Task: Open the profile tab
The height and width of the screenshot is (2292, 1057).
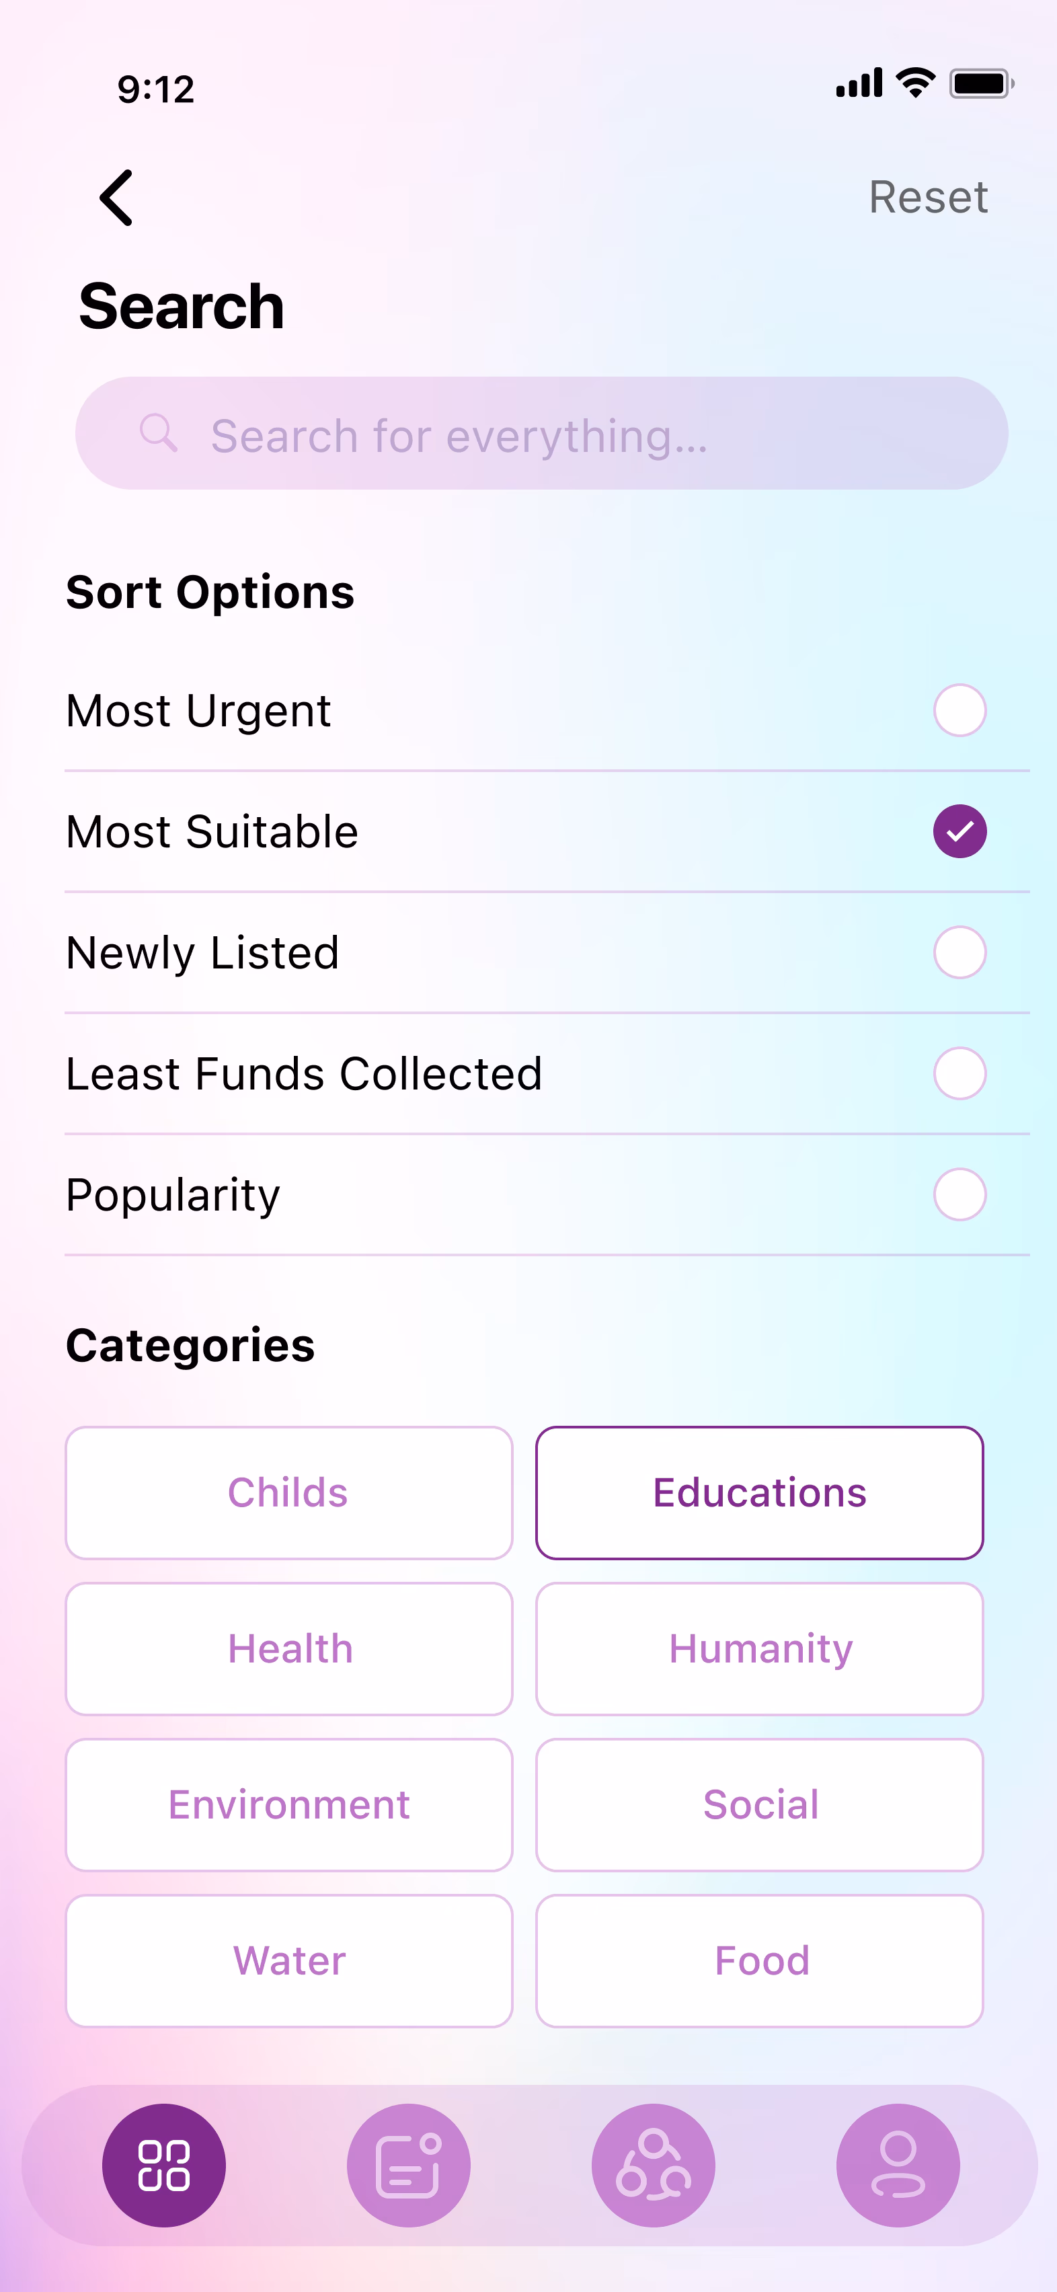Action: pos(898,2164)
